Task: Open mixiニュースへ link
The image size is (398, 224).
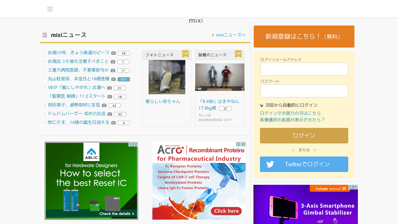Action: point(231,35)
